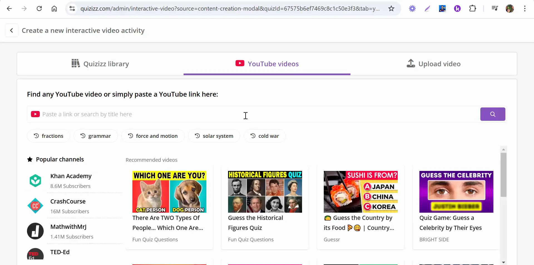Click the back chevron beside page title
Image resolution: width=534 pixels, height=265 pixels.
[x=12, y=30]
